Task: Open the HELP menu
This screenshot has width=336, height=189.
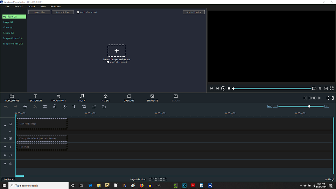Action: click(43, 6)
